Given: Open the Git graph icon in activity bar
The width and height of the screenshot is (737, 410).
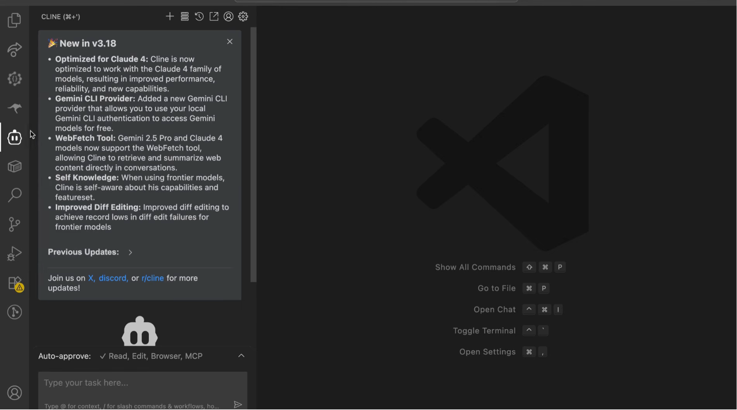Looking at the screenshot, I should [x=15, y=312].
